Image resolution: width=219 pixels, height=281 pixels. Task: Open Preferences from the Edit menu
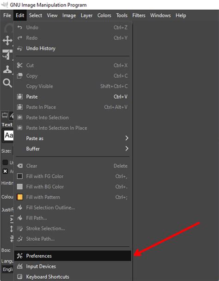(x=73, y=256)
